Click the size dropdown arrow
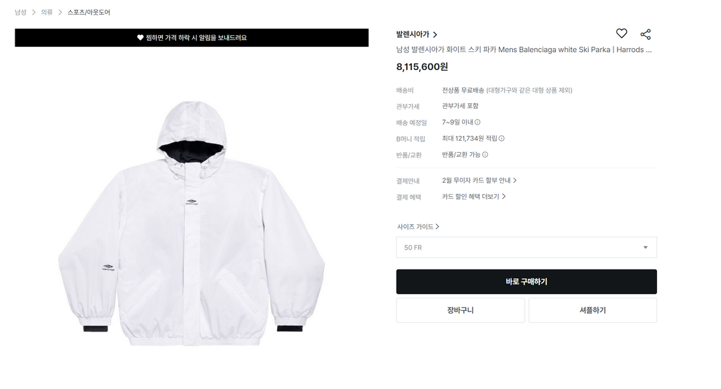721x389 pixels. point(645,248)
